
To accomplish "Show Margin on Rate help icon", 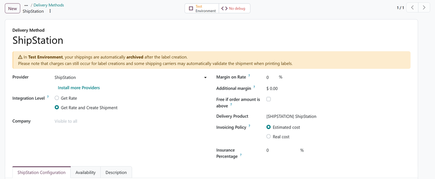I will (249, 76).
